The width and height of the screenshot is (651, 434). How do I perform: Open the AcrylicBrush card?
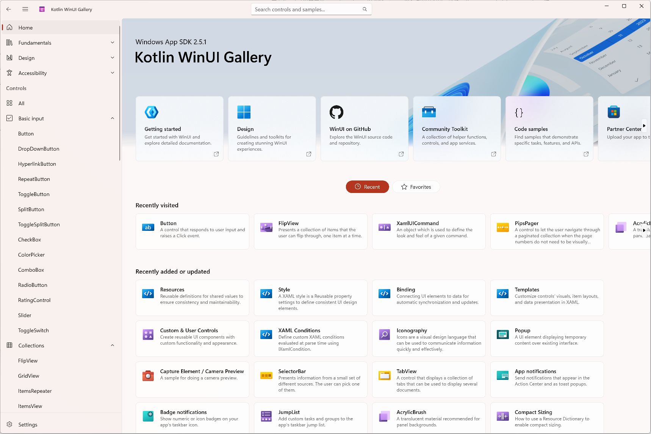tap(429, 418)
